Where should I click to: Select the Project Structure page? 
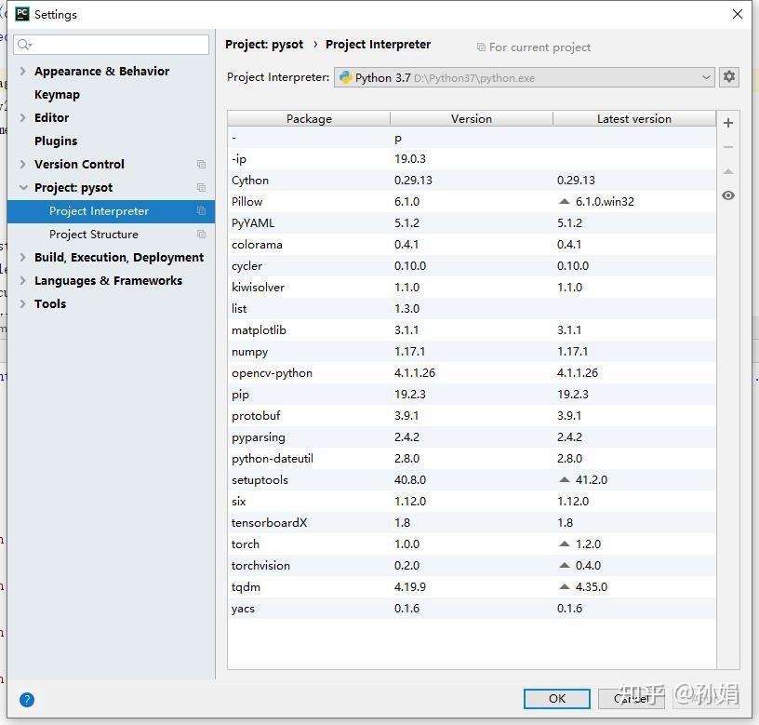pyautogui.click(x=111, y=235)
